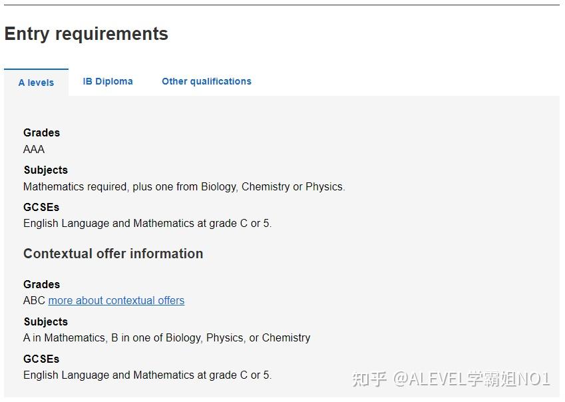Click the ABC contextual grade text
This screenshot has height=402, width=565.
(34, 300)
